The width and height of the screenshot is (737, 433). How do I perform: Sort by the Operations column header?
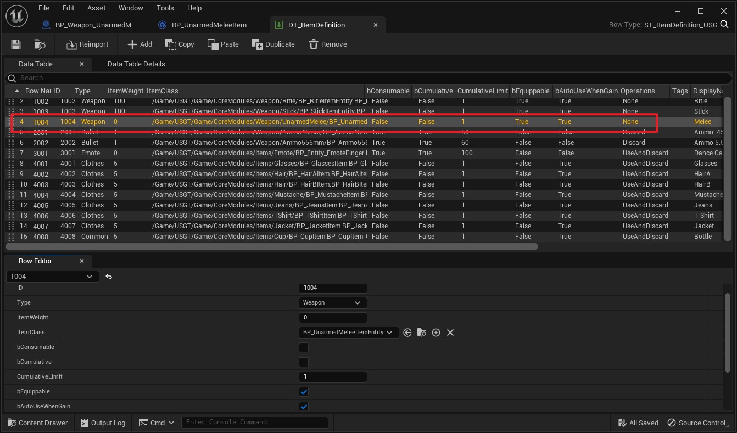point(644,91)
